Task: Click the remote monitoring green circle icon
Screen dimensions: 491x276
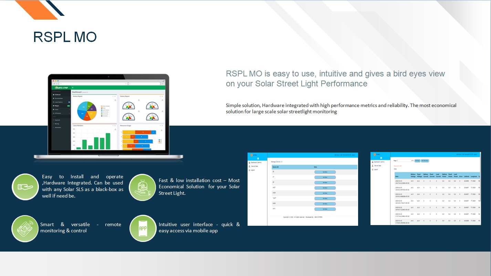Action: coord(25,229)
